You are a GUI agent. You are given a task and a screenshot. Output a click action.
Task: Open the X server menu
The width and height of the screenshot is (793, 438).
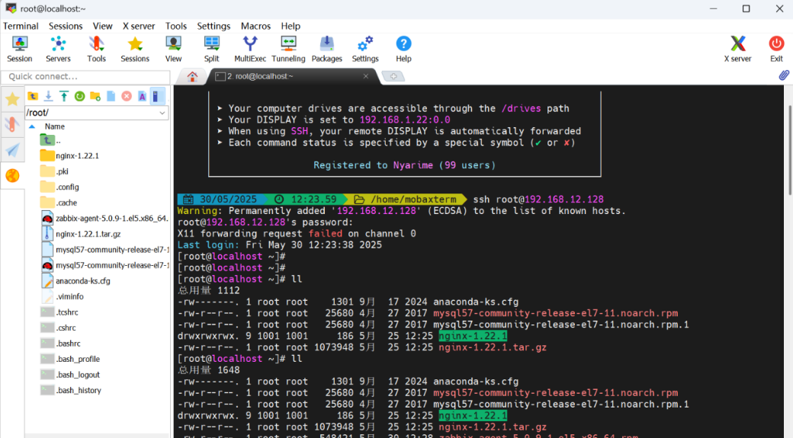coord(139,26)
